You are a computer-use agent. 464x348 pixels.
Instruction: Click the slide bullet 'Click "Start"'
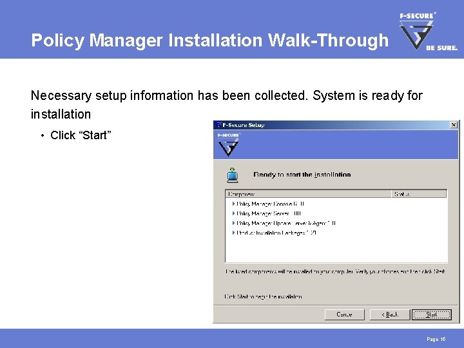coord(81,135)
